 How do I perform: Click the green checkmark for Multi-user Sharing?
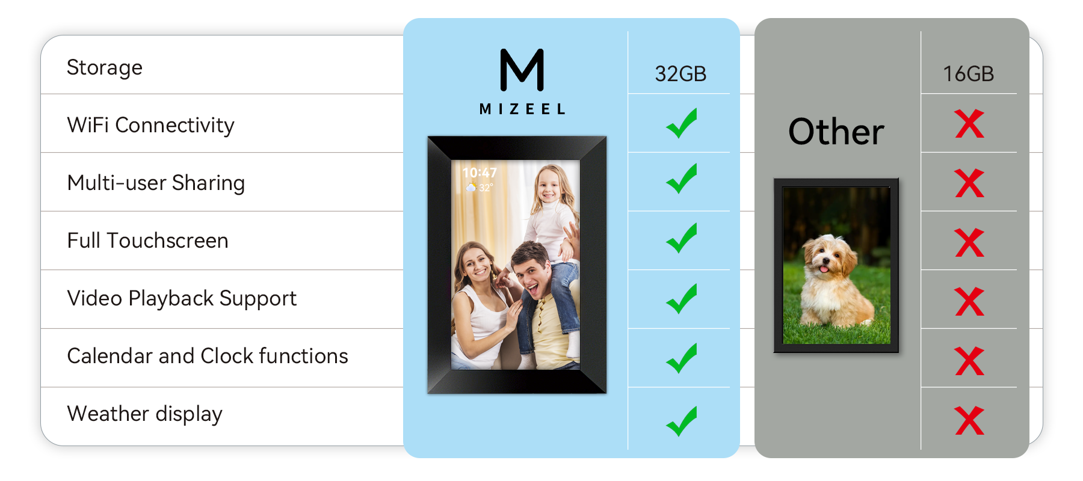click(x=682, y=179)
